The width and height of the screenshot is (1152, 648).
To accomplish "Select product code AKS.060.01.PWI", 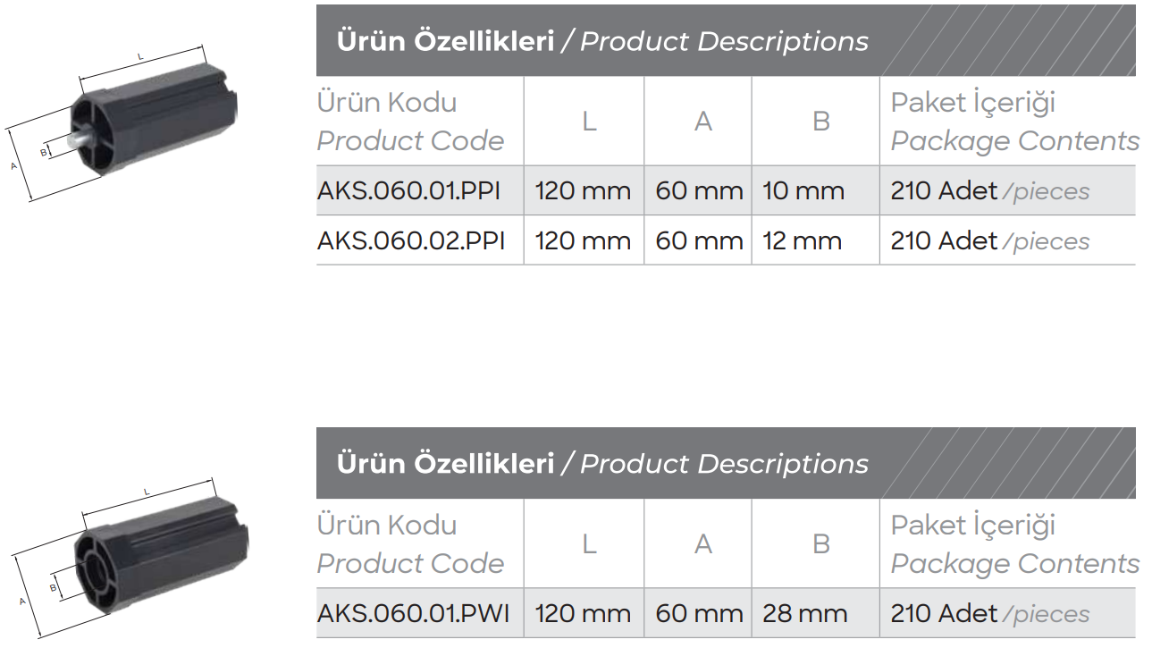I will click(413, 614).
